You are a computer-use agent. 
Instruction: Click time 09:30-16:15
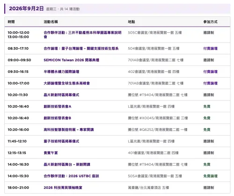point(18,72)
